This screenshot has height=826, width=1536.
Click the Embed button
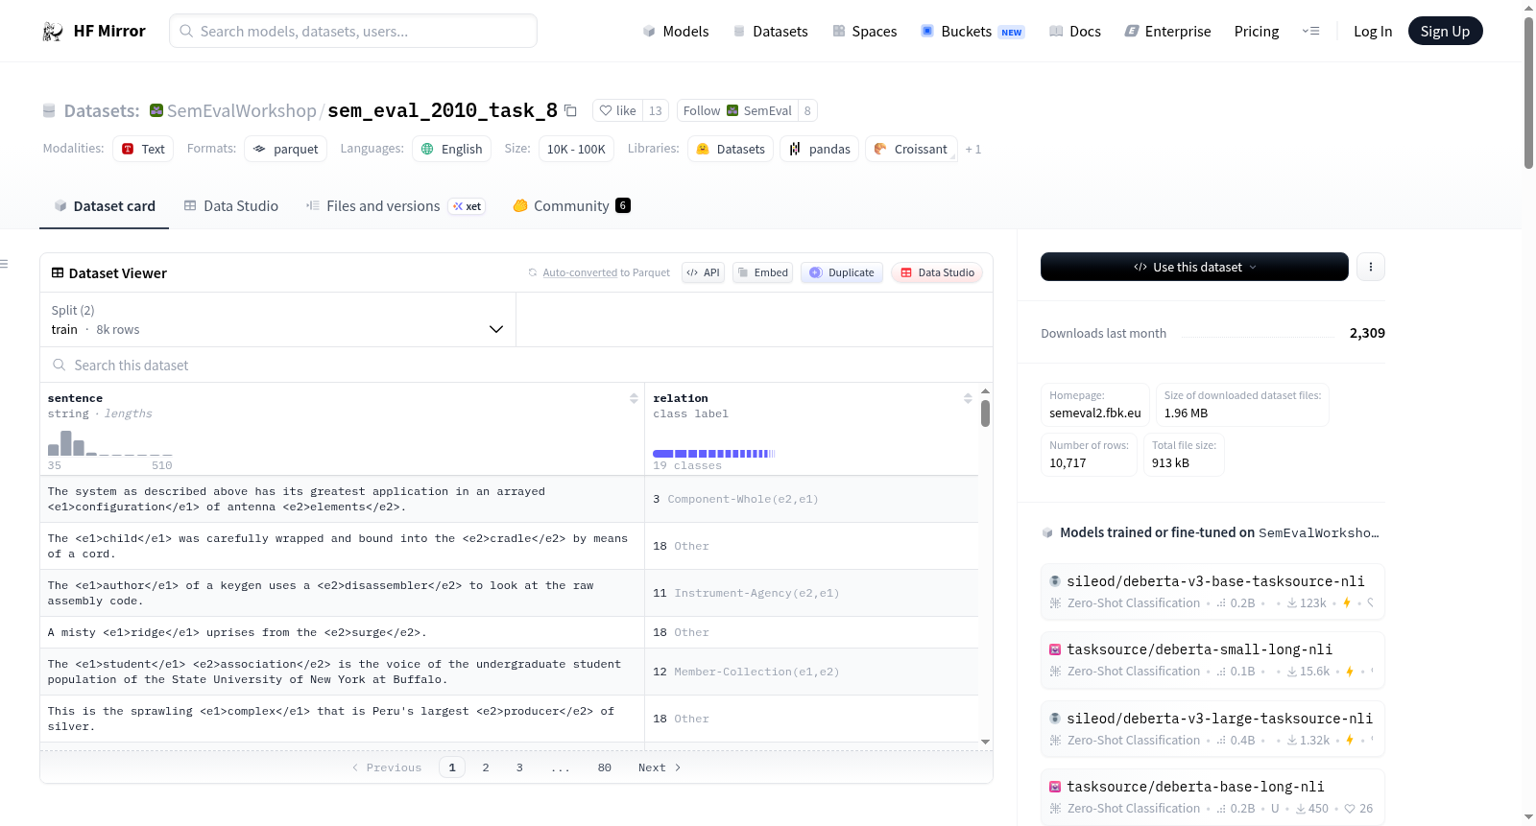click(x=762, y=272)
